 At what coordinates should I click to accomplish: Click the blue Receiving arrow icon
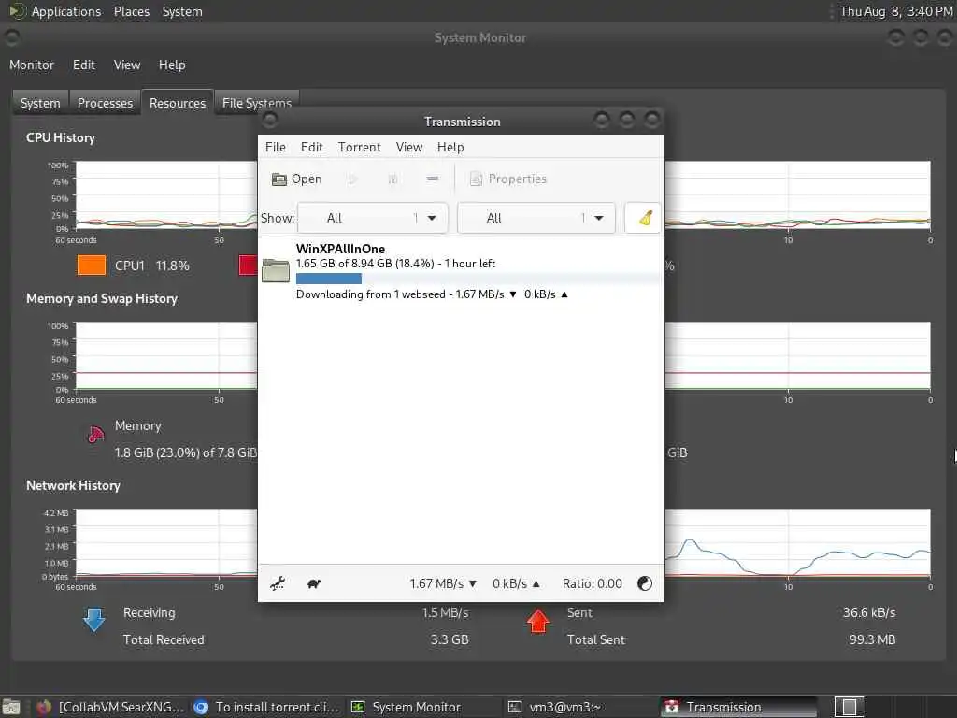94,620
